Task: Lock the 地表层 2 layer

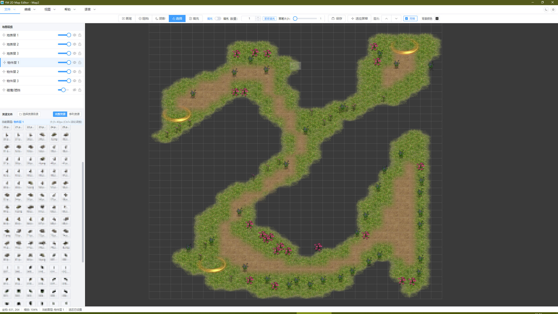Action: (x=80, y=44)
